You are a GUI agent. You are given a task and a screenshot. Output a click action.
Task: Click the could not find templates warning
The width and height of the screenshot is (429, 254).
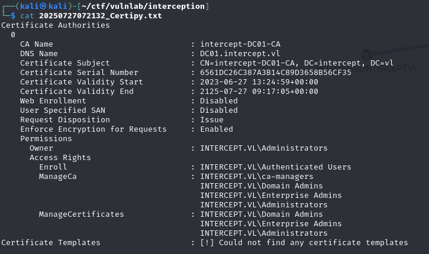304,242
